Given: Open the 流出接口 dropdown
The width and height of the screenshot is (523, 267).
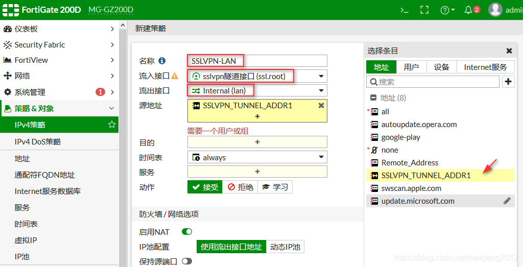Looking at the screenshot, I should click(257, 90).
